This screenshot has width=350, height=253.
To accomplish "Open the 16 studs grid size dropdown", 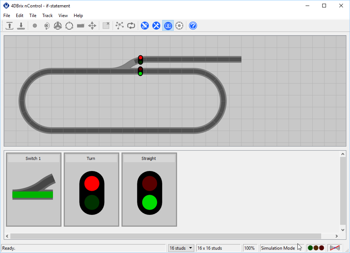I will pos(181,248).
